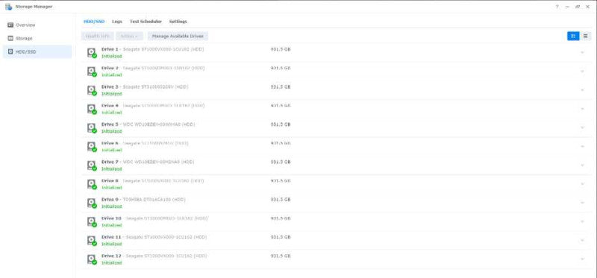Open help with the question mark icon

pyautogui.click(x=557, y=7)
